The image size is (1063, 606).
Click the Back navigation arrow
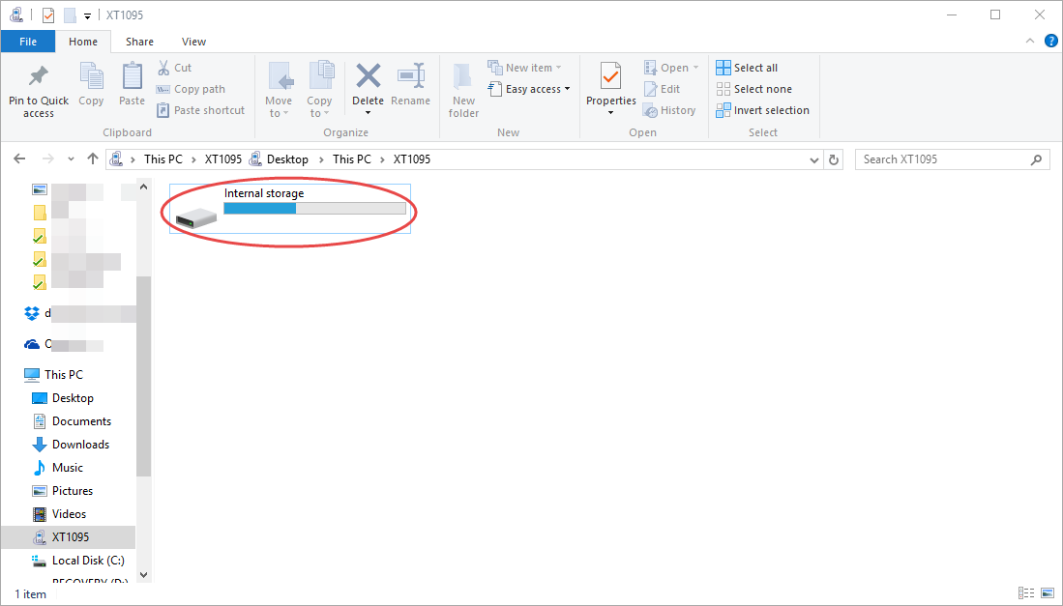pos(19,159)
